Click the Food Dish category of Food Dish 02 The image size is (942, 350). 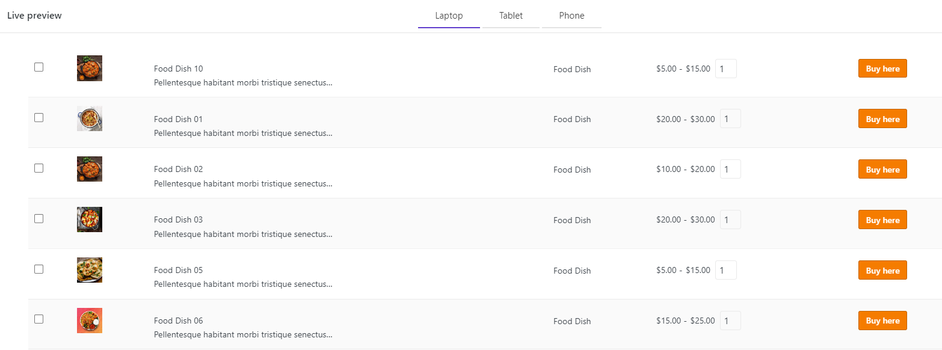click(572, 170)
